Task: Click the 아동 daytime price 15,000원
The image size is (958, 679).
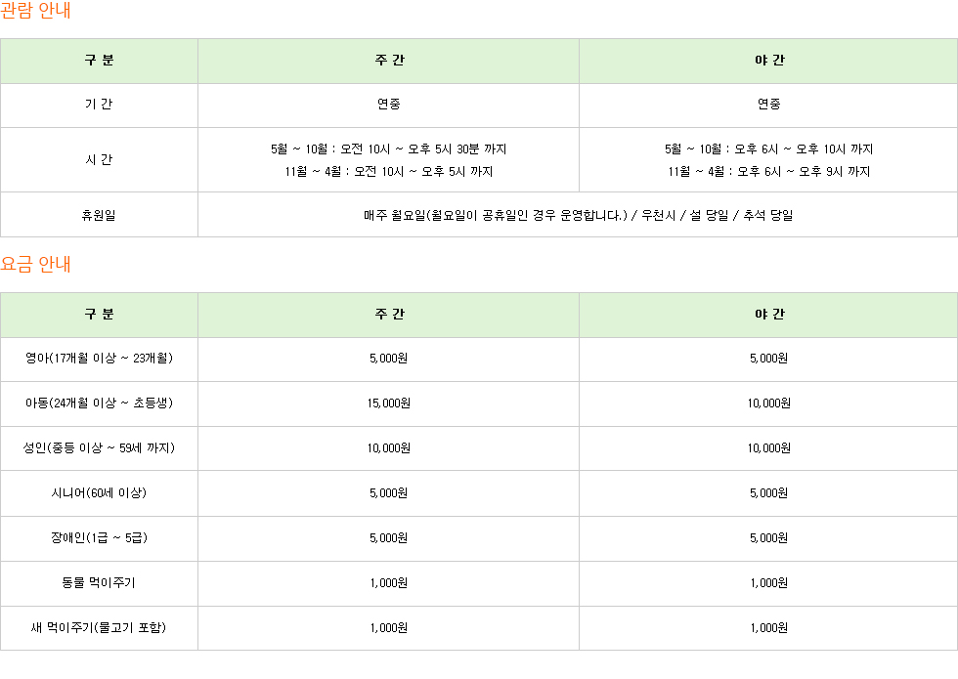Action: click(x=389, y=403)
